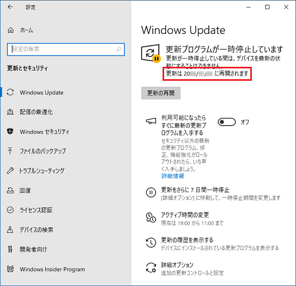The width and height of the screenshot is (296, 286).
Task: Click the オフ label beside the switch
Action: (245, 122)
